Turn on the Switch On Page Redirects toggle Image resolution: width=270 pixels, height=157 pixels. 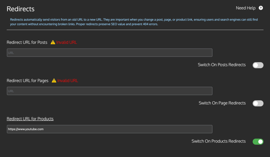coord(258,103)
